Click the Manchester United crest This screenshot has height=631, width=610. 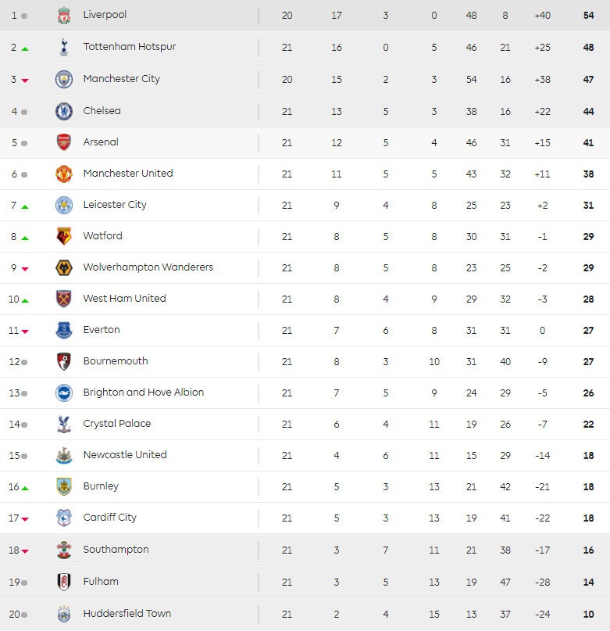point(64,174)
